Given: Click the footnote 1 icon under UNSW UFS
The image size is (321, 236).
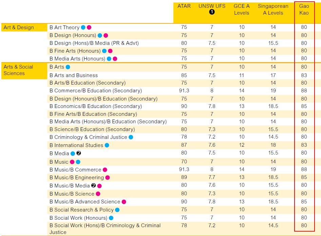Looking at the screenshot, I should click(212, 12).
